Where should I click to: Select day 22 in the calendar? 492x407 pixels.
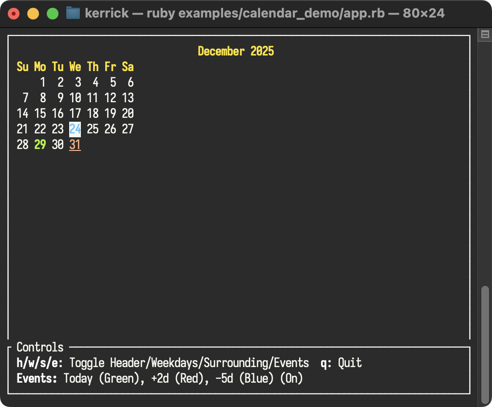coord(40,129)
